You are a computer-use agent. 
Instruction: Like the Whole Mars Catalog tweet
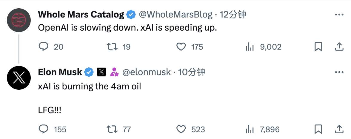coord(181,47)
